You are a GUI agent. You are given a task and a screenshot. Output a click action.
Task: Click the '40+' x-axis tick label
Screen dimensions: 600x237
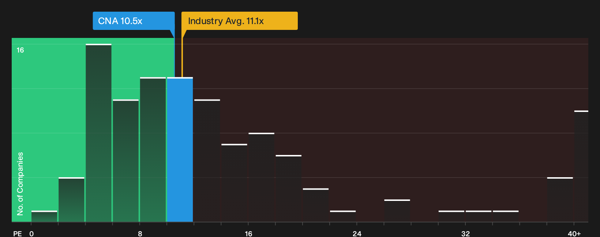click(574, 233)
